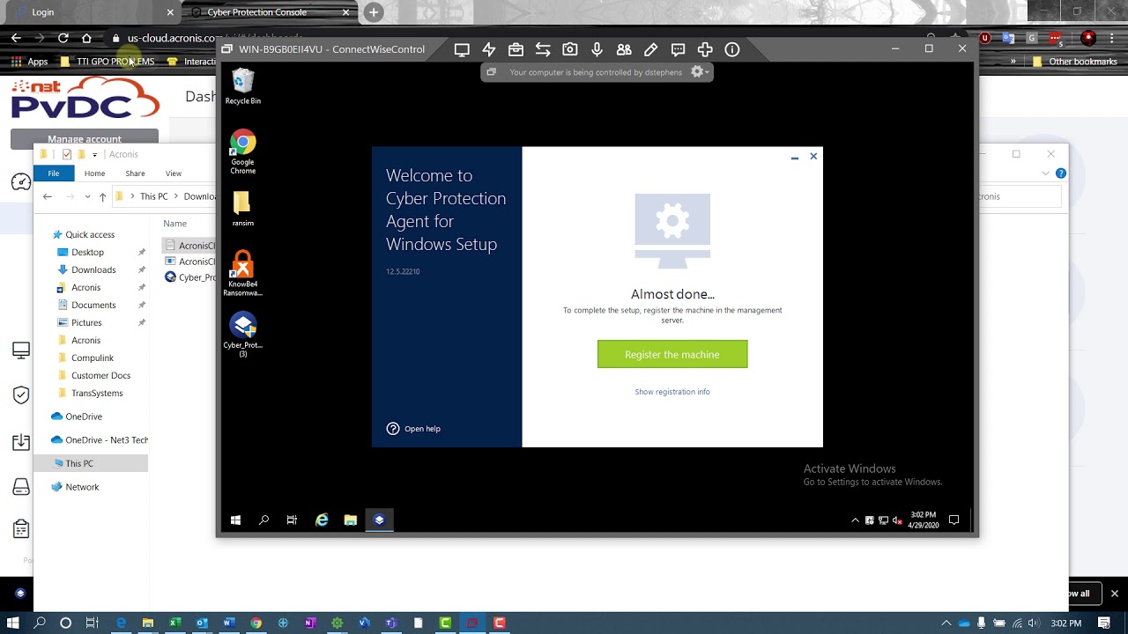Expand remote system tray hidden icons arrow

pyautogui.click(x=855, y=520)
